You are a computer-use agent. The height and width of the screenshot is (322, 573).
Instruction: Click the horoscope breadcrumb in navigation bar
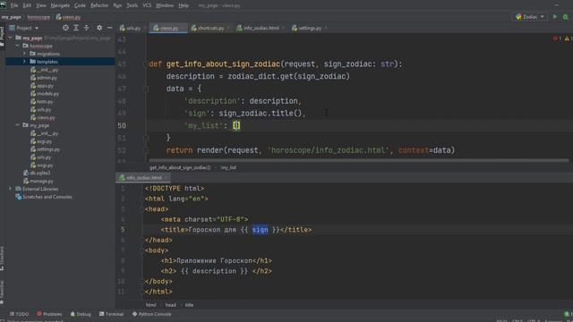(38, 17)
